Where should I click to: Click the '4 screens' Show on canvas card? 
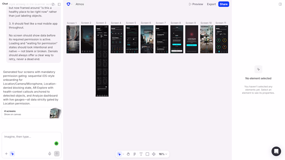(x=31, y=113)
